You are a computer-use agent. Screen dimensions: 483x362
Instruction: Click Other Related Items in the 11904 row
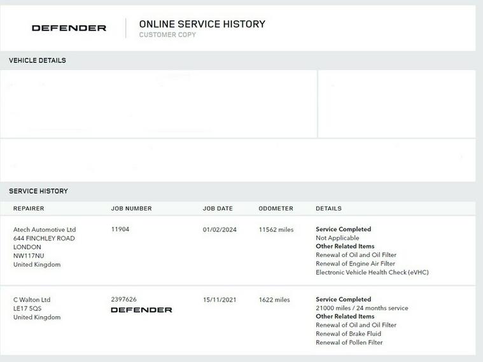point(345,246)
